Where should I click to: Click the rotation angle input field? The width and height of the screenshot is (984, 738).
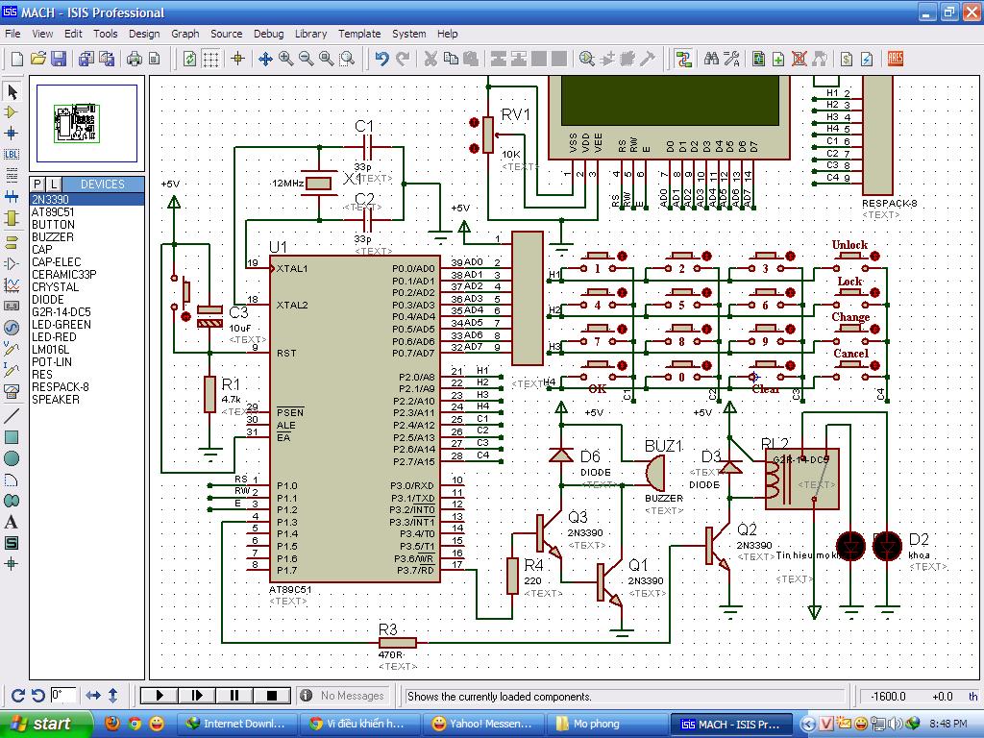tap(63, 696)
